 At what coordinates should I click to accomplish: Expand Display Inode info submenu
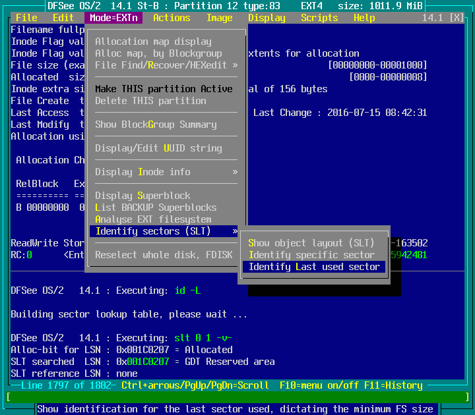[165, 172]
